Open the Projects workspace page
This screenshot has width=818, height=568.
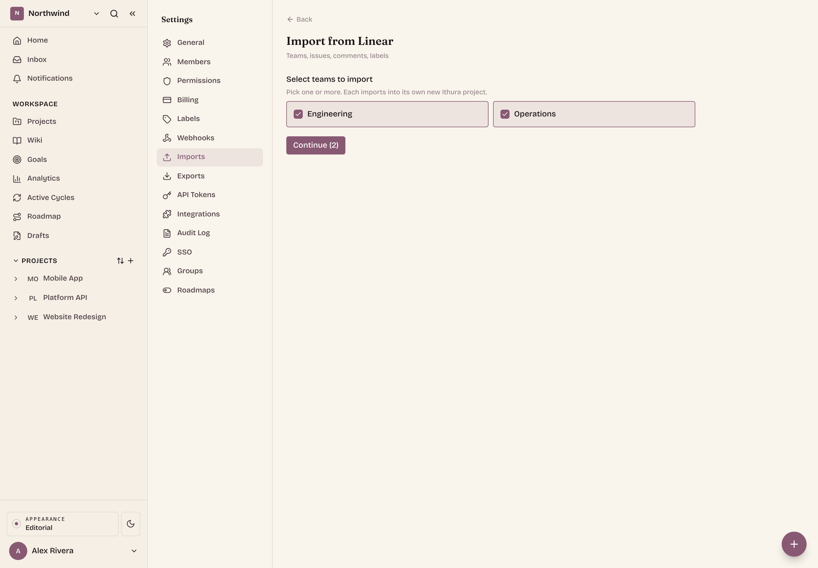74,121
